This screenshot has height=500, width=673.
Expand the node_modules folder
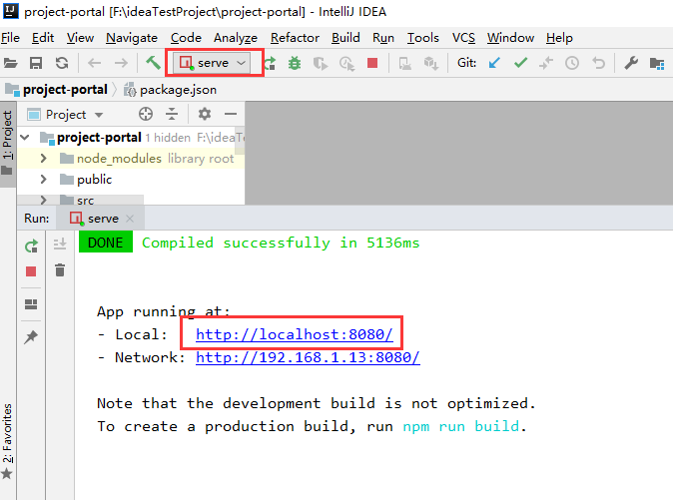(x=43, y=159)
